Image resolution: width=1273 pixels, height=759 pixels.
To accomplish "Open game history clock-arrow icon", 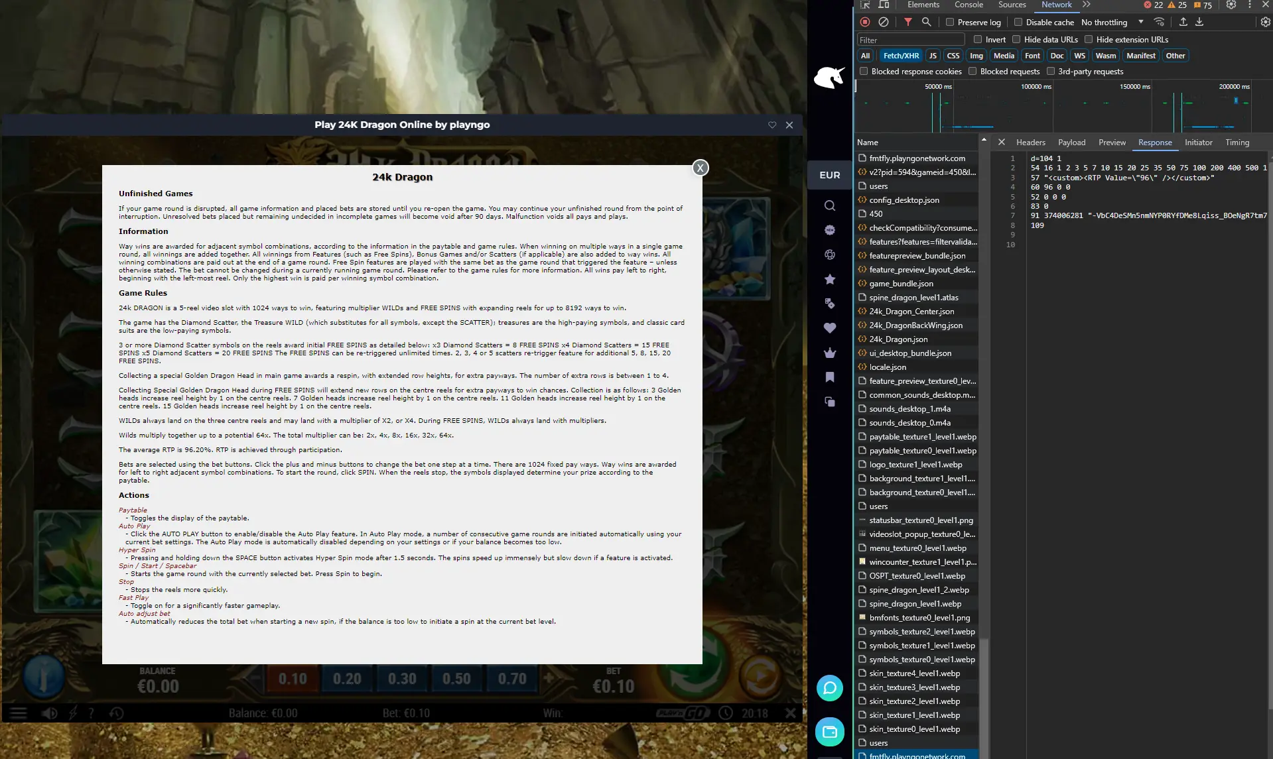I will (x=117, y=713).
